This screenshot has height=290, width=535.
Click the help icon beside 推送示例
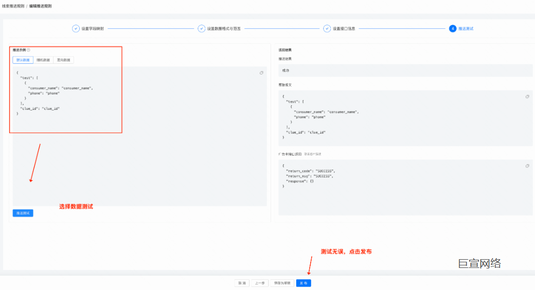[28, 50]
